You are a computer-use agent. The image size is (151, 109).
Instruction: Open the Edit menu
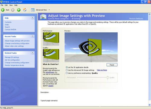[6, 5]
